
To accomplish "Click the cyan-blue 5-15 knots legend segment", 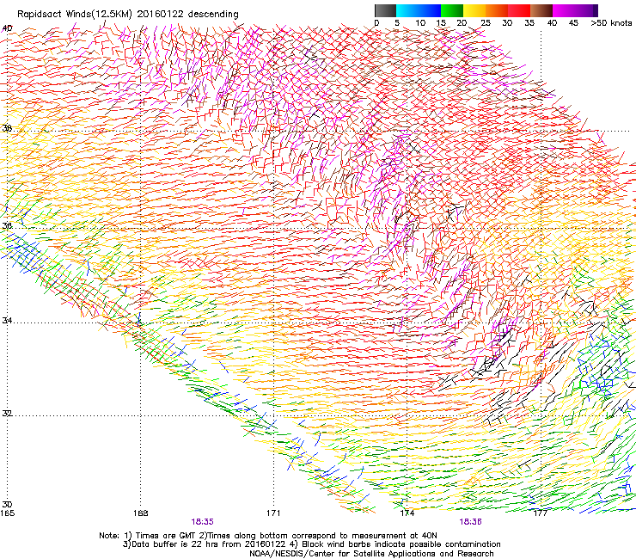I will click(x=419, y=10).
